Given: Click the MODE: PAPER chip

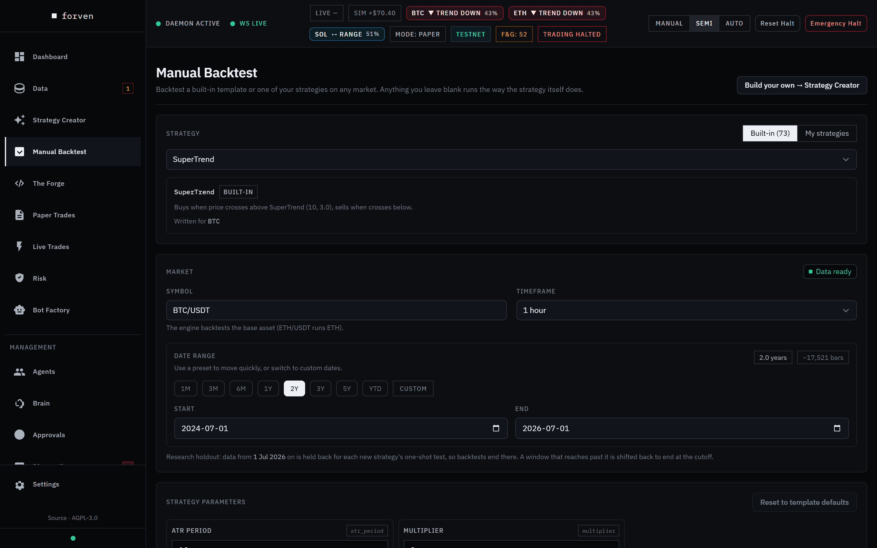Looking at the screenshot, I should [x=417, y=34].
